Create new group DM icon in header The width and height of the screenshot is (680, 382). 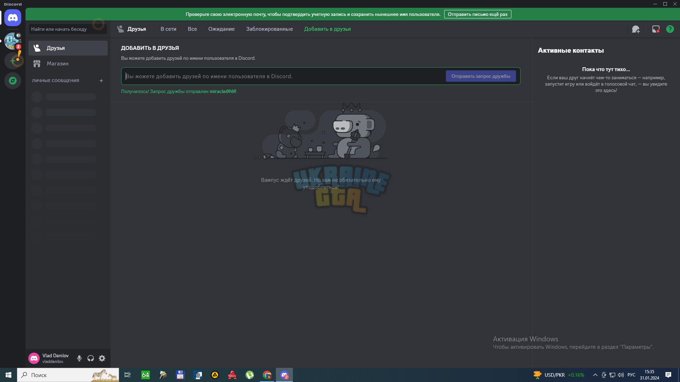(x=636, y=29)
